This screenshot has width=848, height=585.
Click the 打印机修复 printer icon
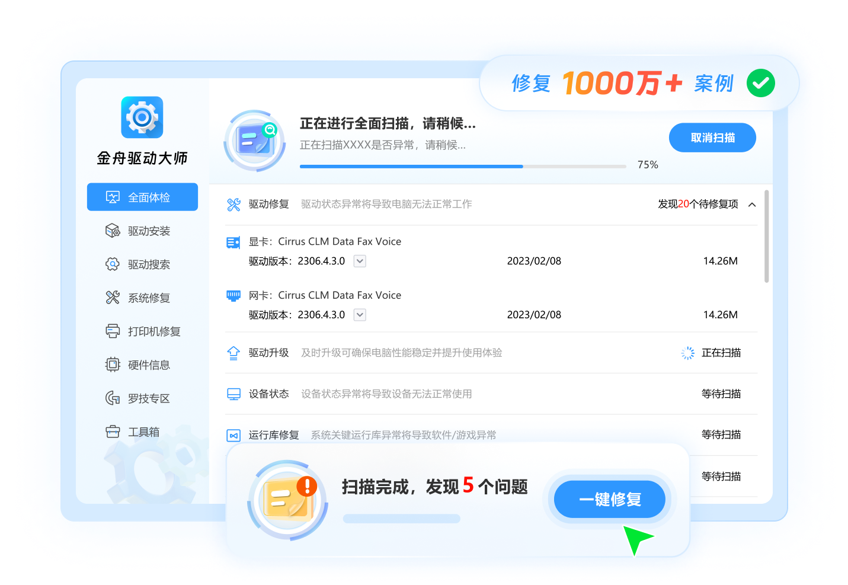click(113, 331)
